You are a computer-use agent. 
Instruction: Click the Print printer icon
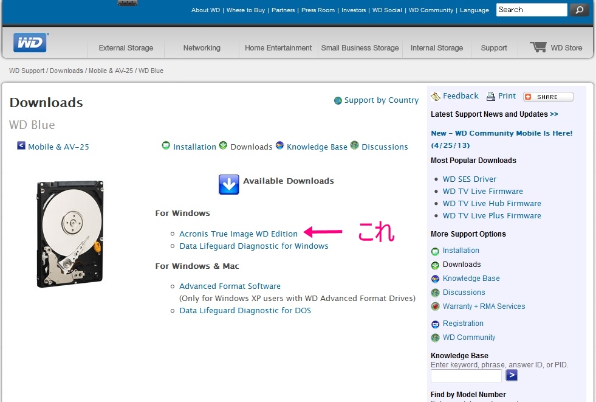tap(491, 97)
